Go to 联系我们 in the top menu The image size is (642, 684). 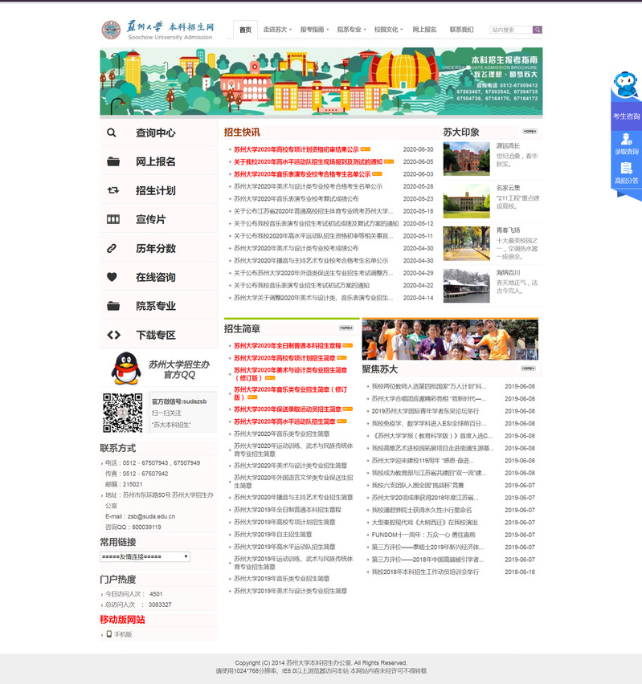point(461,30)
